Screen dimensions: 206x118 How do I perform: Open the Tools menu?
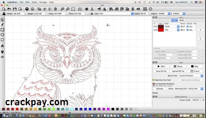(34, 2)
